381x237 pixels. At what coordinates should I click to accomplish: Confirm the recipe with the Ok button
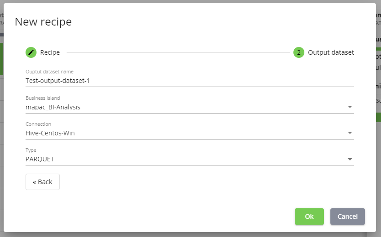309,216
